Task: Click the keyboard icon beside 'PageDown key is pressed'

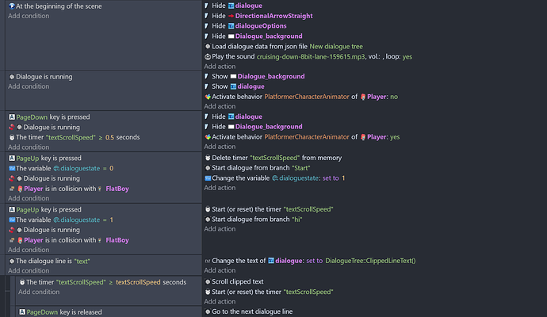Action: click(x=12, y=117)
